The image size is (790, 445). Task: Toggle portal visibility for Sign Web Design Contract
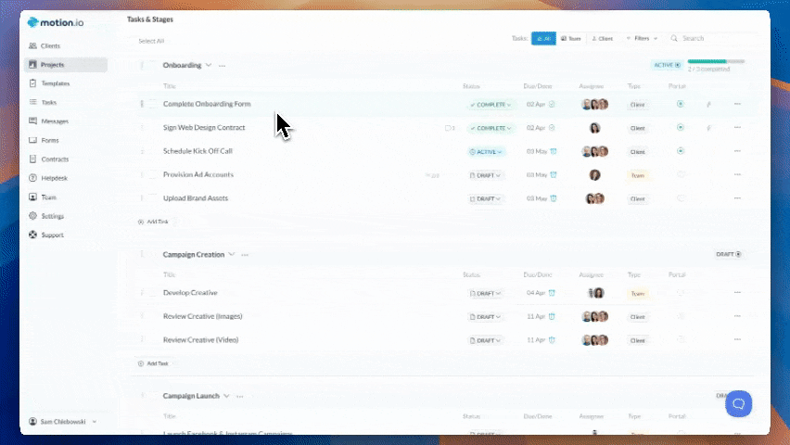[681, 128]
